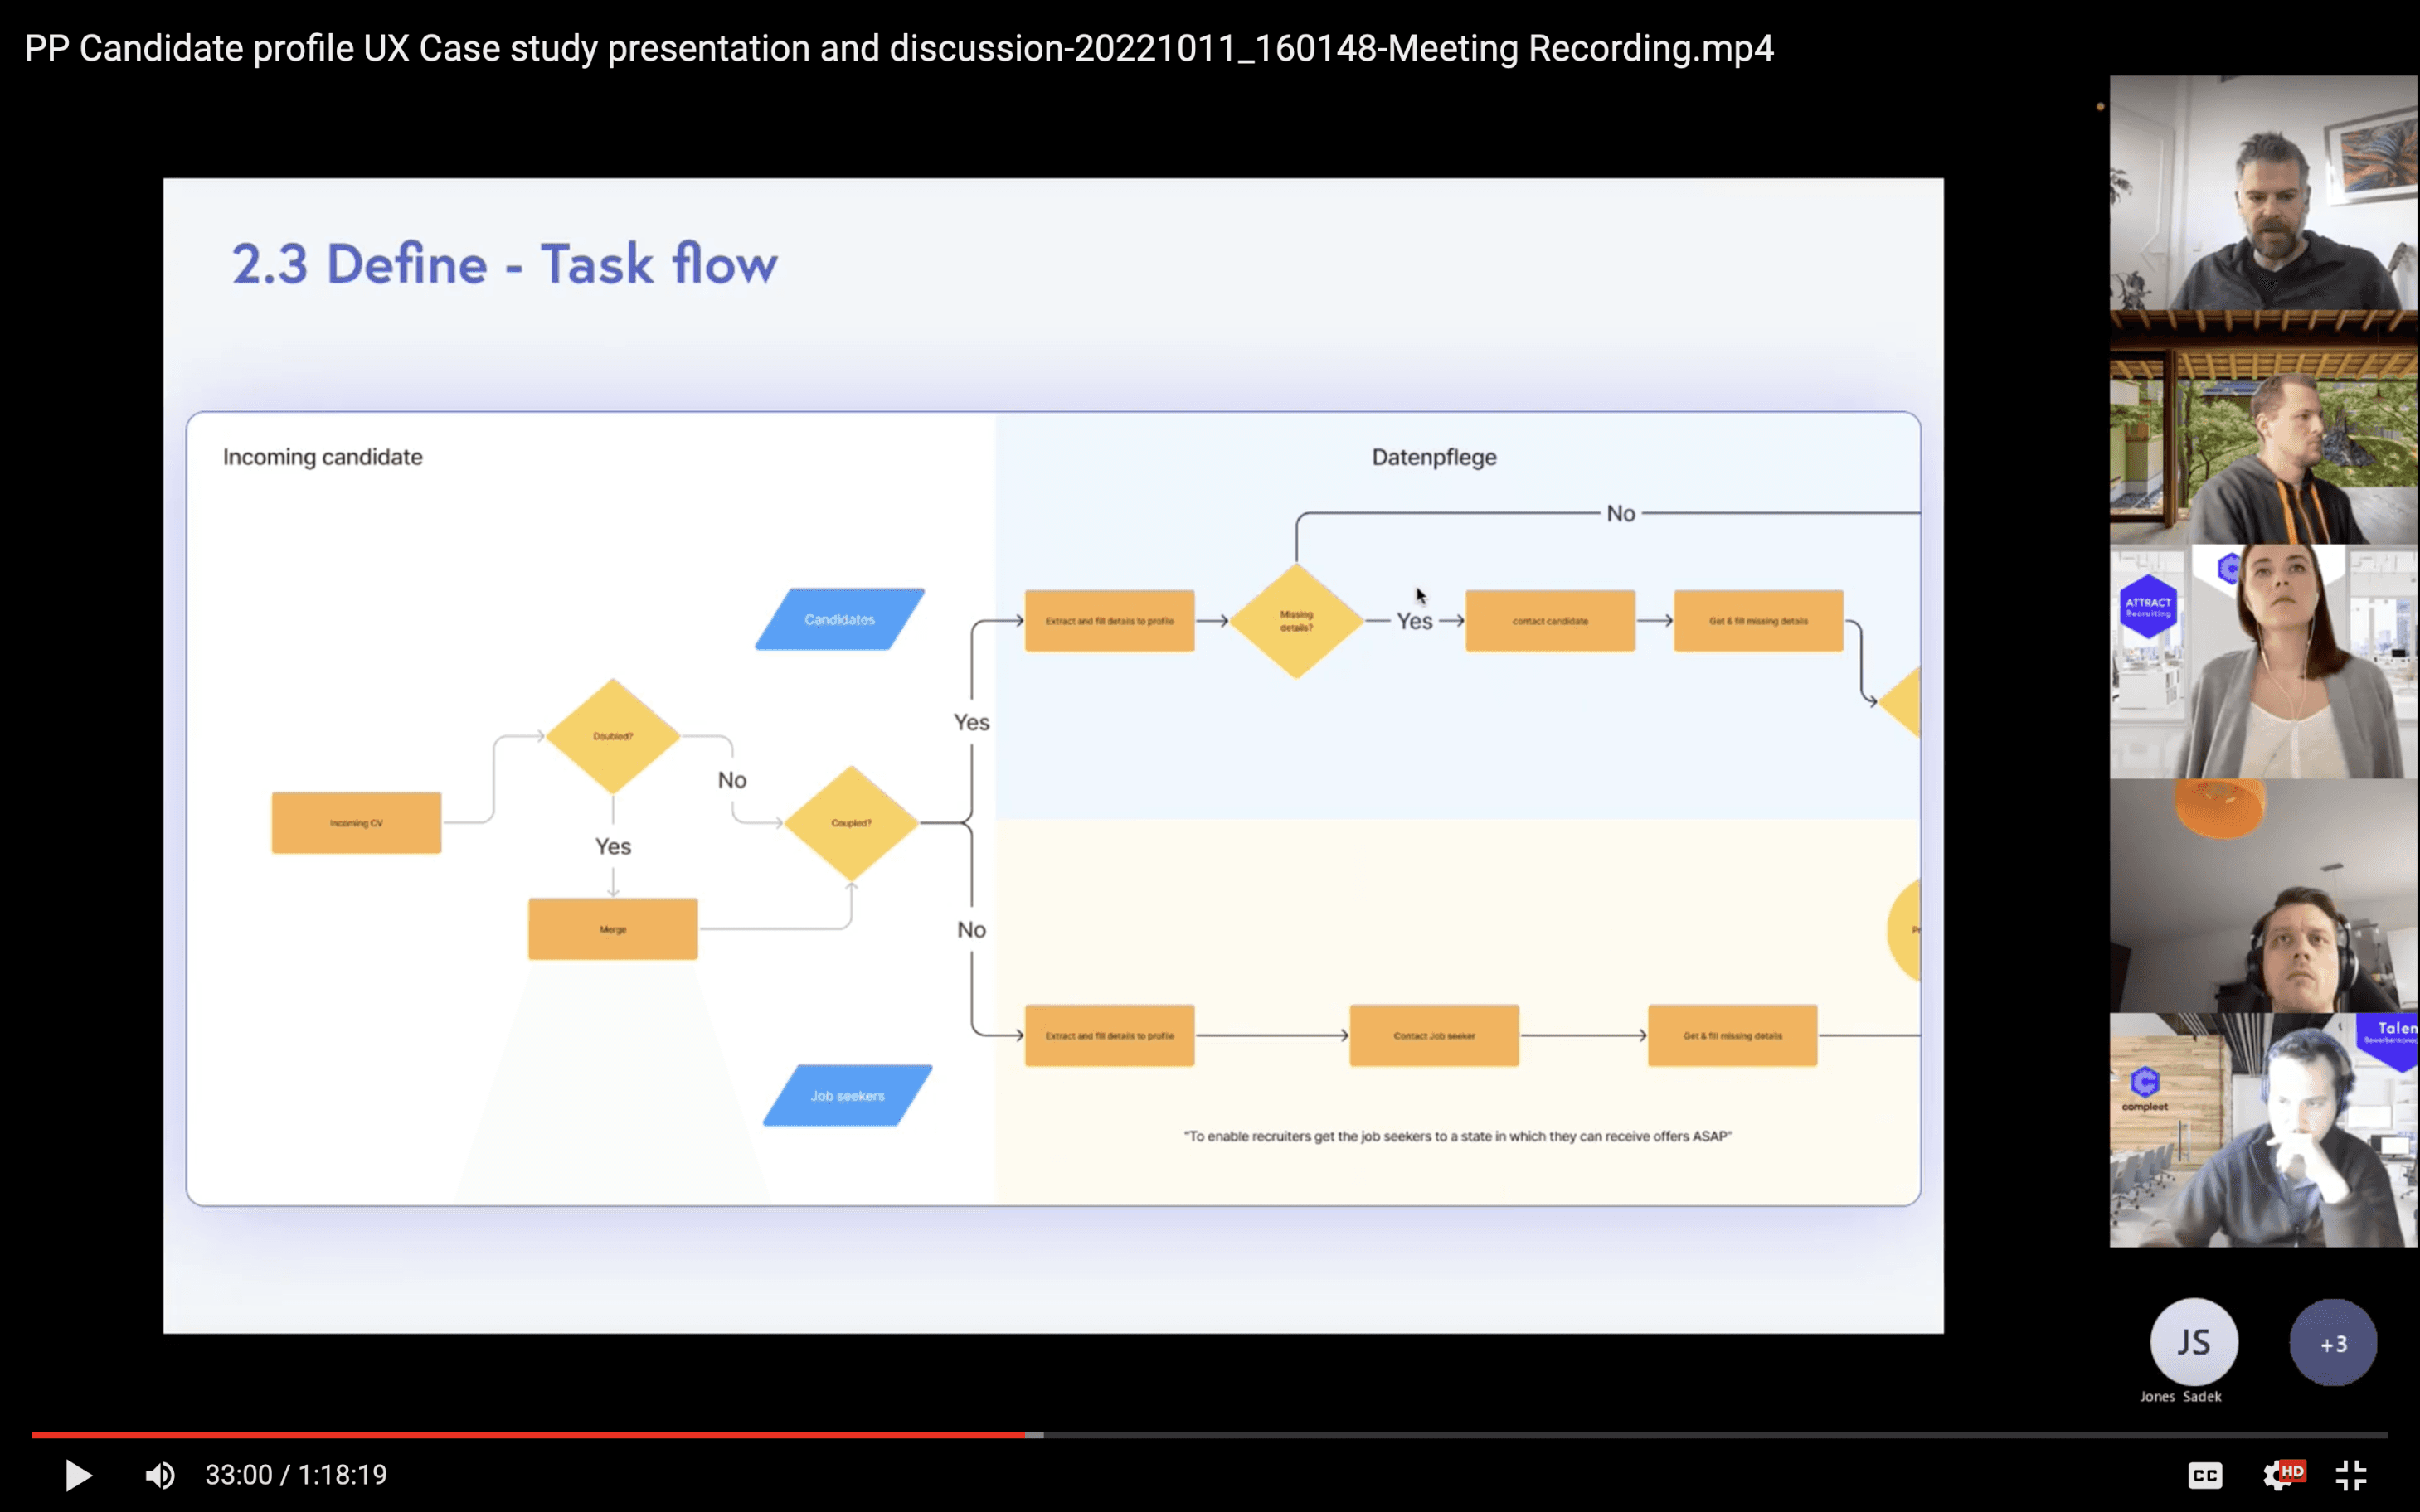2420x1512 pixels.
Task: Select the woman with Attract Recruiting background
Action: [x=2263, y=661]
